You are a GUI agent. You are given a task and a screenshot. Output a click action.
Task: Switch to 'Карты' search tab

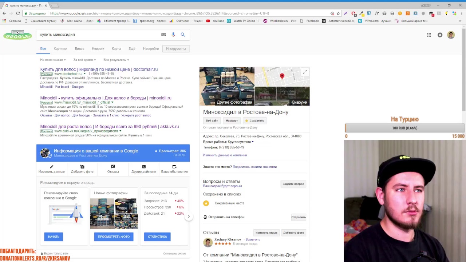[x=116, y=48]
